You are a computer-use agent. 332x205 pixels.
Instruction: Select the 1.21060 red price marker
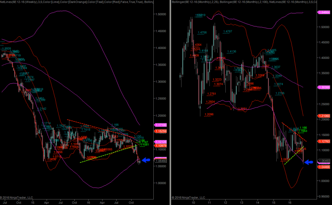click(324, 116)
